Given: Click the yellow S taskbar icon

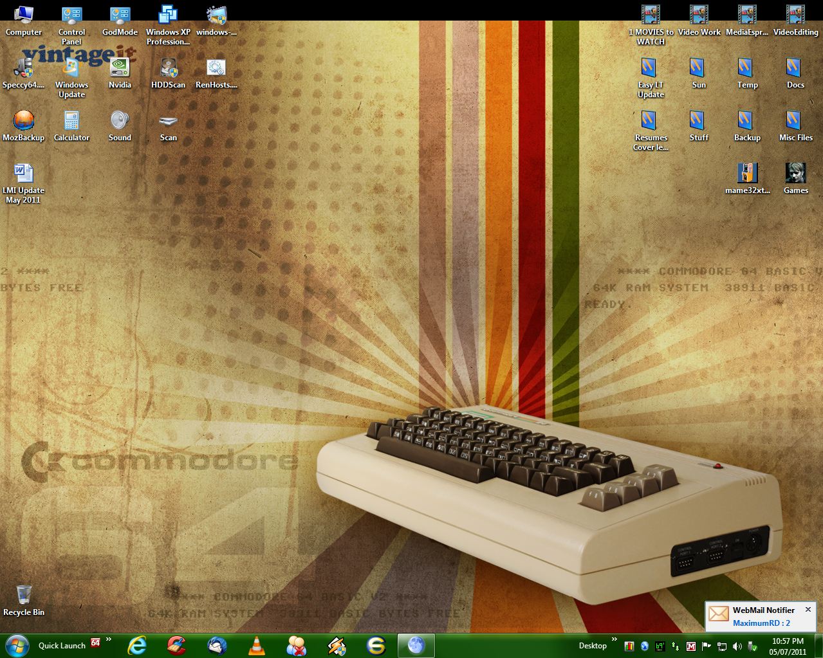Looking at the screenshot, I should (376, 645).
